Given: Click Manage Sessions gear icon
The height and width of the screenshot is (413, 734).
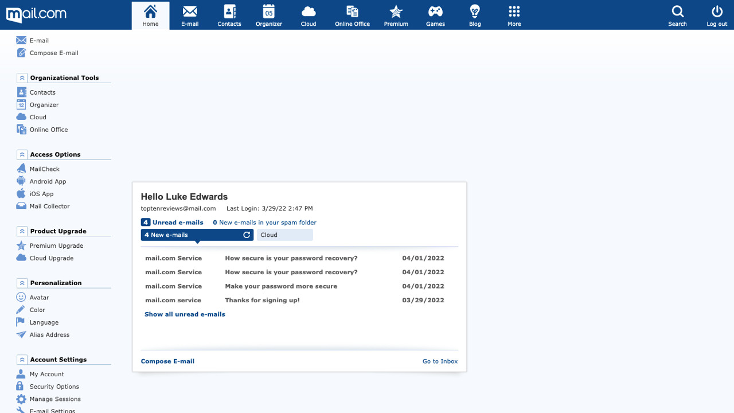Looking at the screenshot, I should [21, 399].
